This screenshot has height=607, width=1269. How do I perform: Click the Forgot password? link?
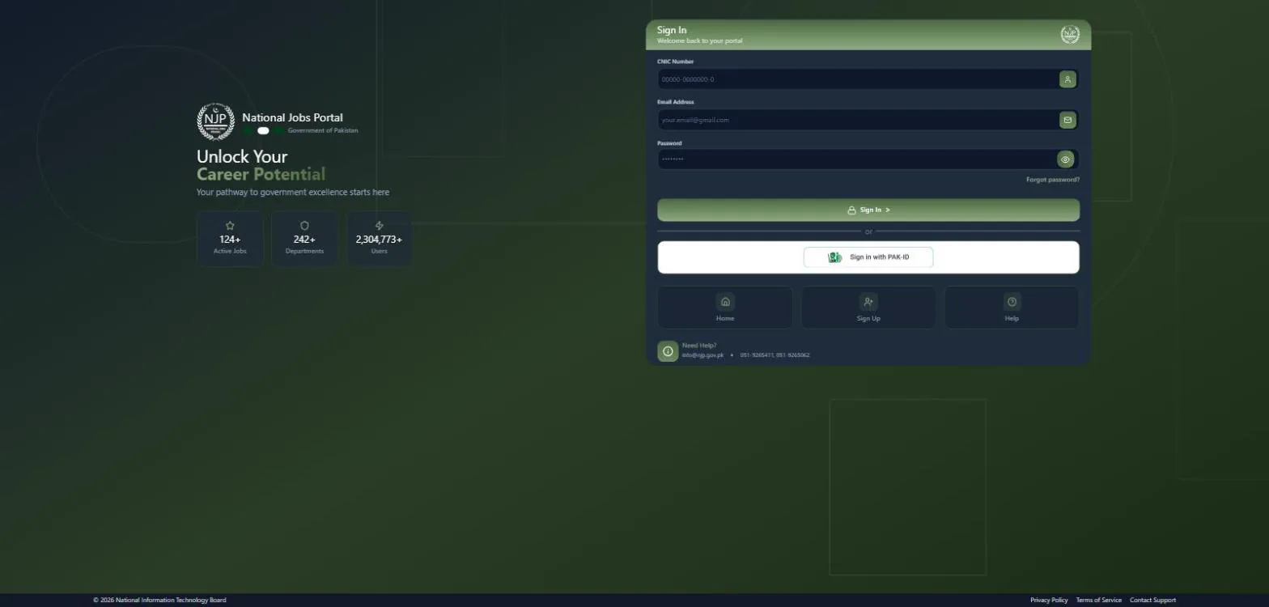1053,180
